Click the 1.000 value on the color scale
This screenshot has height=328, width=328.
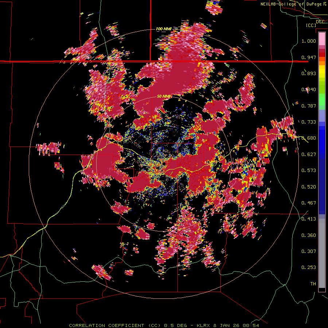(x=309, y=41)
